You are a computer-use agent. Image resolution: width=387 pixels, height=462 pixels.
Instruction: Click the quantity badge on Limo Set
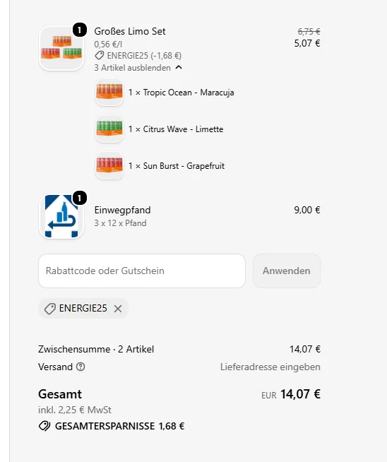[x=80, y=30]
